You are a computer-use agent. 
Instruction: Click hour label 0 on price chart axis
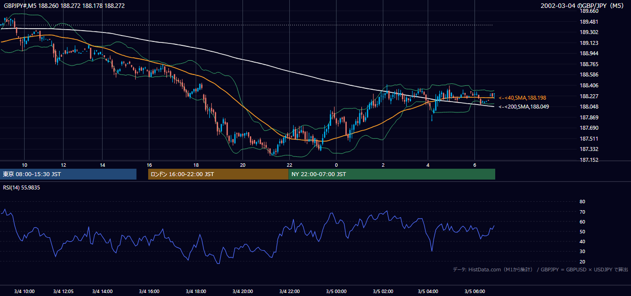click(336, 165)
